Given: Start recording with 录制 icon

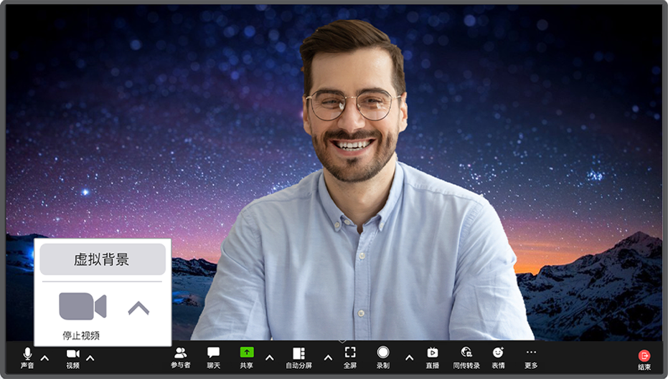Looking at the screenshot, I should tap(383, 352).
